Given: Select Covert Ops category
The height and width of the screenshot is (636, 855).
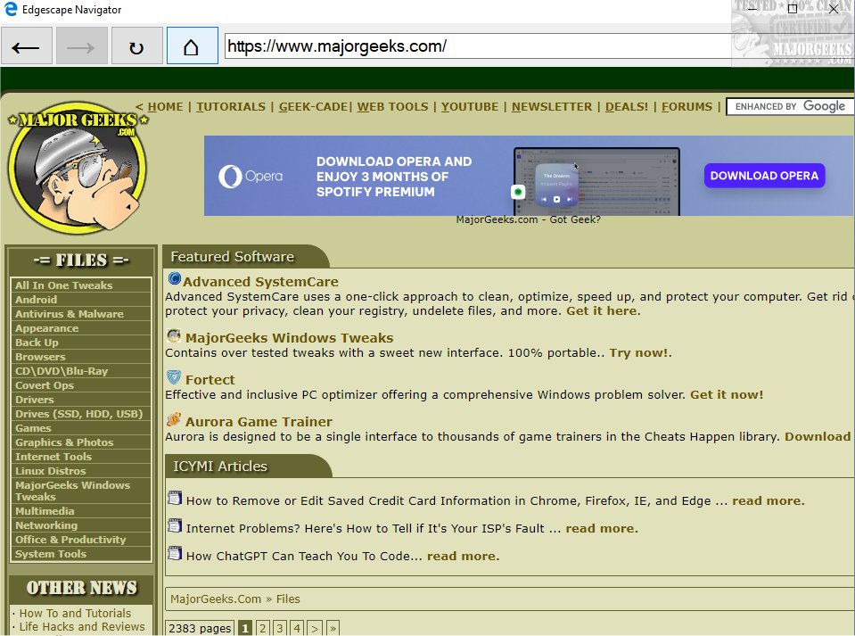Looking at the screenshot, I should pyautogui.click(x=81, y=385).
